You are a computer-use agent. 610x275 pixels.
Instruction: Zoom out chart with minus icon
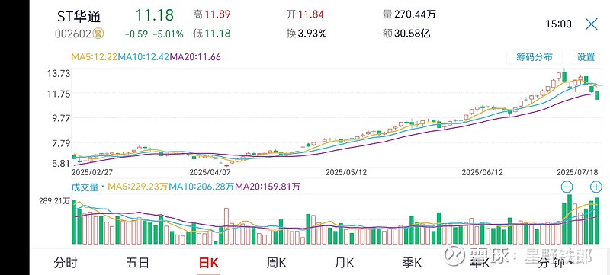click(567, 187)
